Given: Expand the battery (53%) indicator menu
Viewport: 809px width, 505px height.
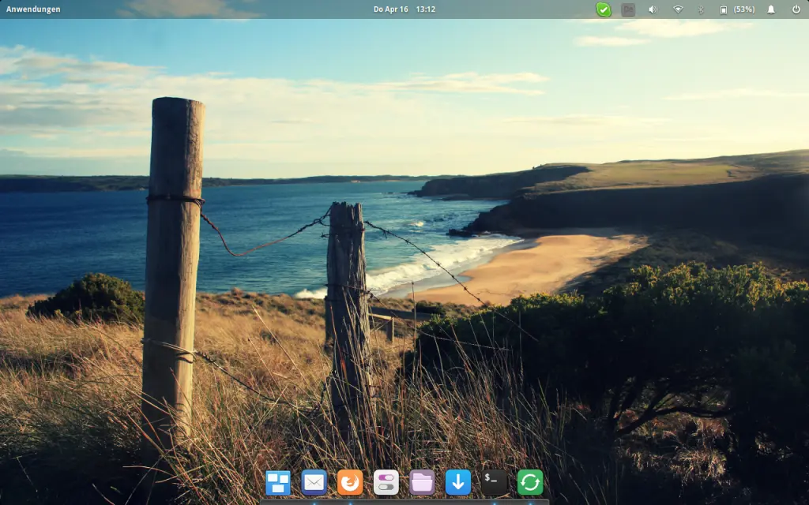Looking at the screenshot, I should (x=734, y=9).
